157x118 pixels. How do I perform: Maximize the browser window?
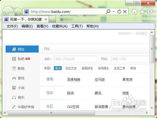[x=137, y=3]
